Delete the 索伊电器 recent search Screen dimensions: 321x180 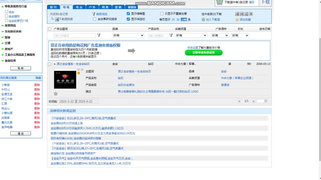(37, 127)
